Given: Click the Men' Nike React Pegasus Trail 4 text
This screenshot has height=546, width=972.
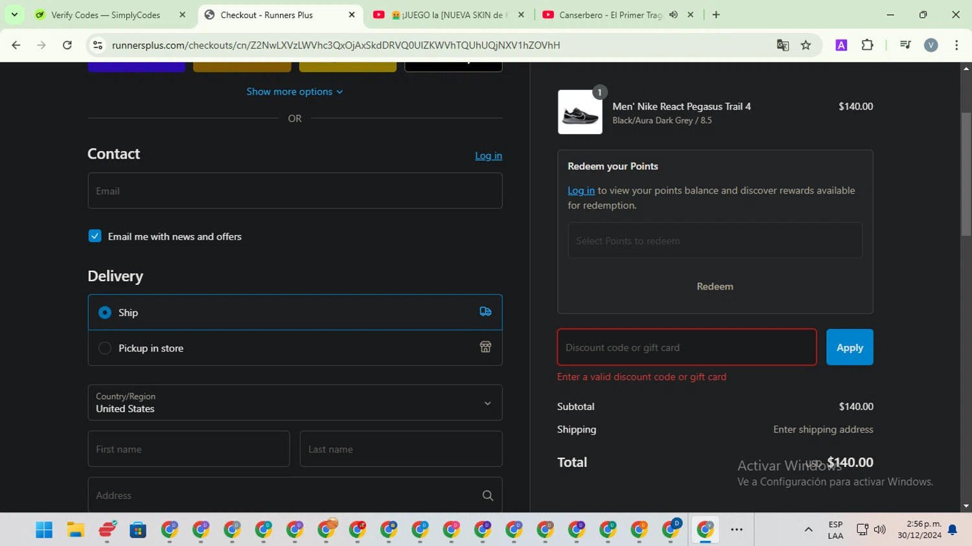Looking at the screenshot, I should pos(682,106).
